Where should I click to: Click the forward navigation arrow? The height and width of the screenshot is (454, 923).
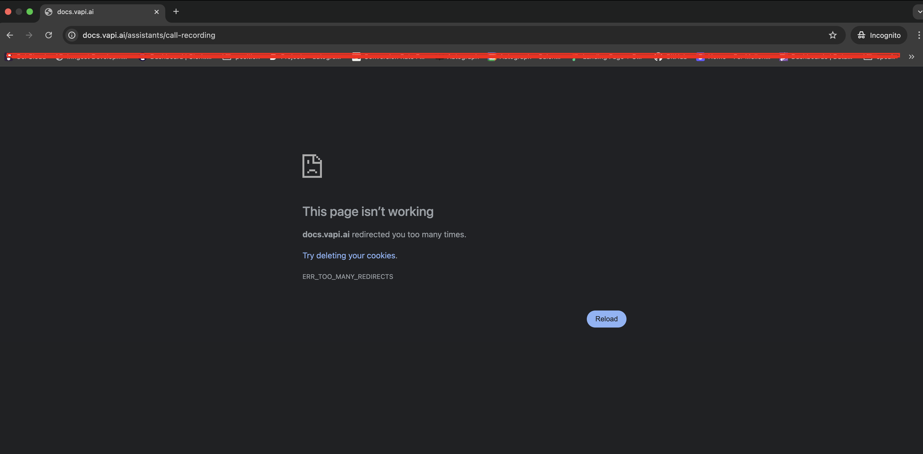click(x=29, y=35)
